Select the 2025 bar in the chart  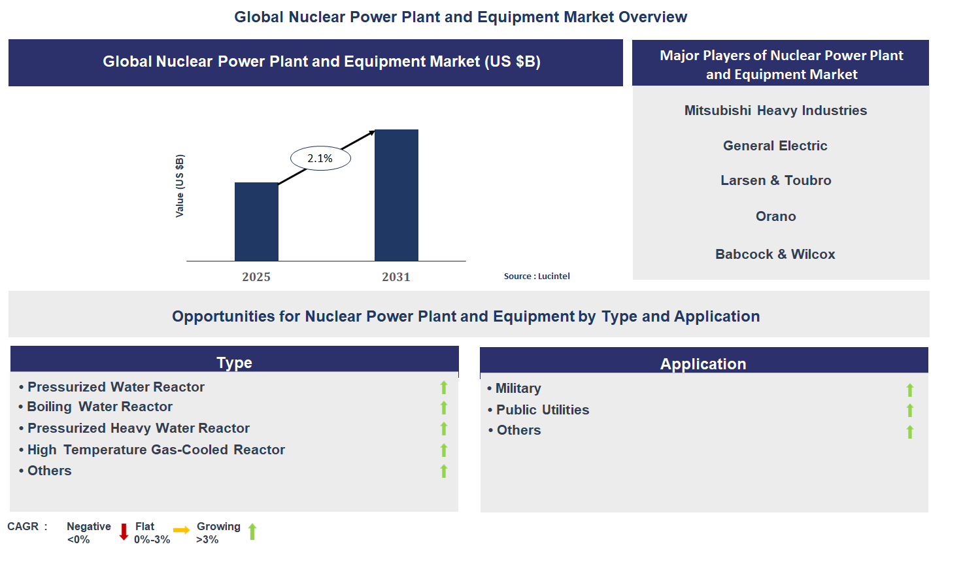(x=256, y=221)
